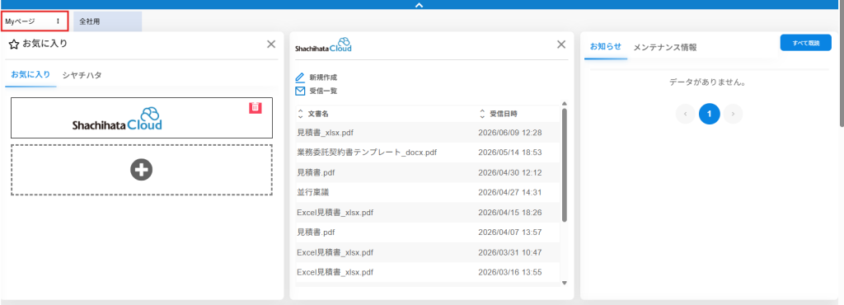Sort by 文書名 using sort arrows
This screenshot has width=844, height=305.
(x=300, y=114)
